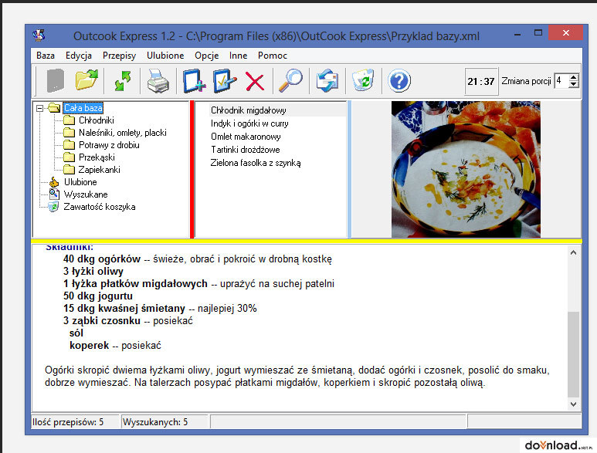This screenshot has width=597, height=453.
Task: Collapse the Cała baza tree node
Action: [x=39, y=108]
